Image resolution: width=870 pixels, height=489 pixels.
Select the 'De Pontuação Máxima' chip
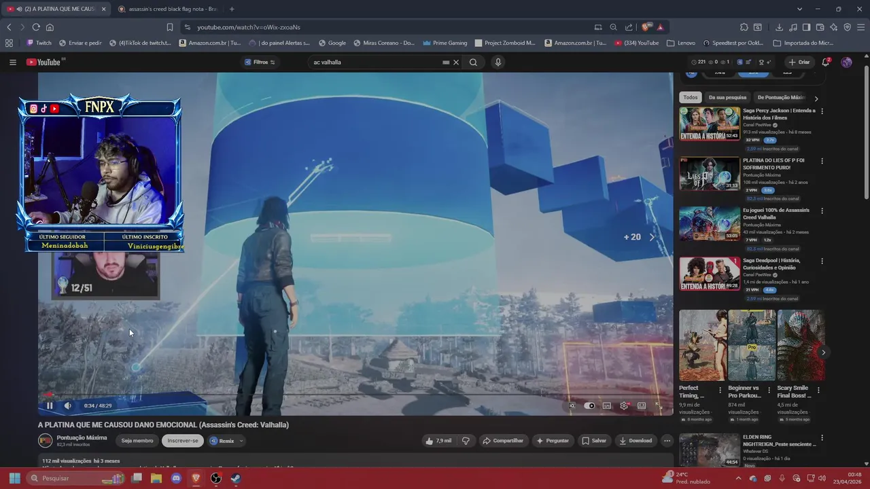pos(780,97)
